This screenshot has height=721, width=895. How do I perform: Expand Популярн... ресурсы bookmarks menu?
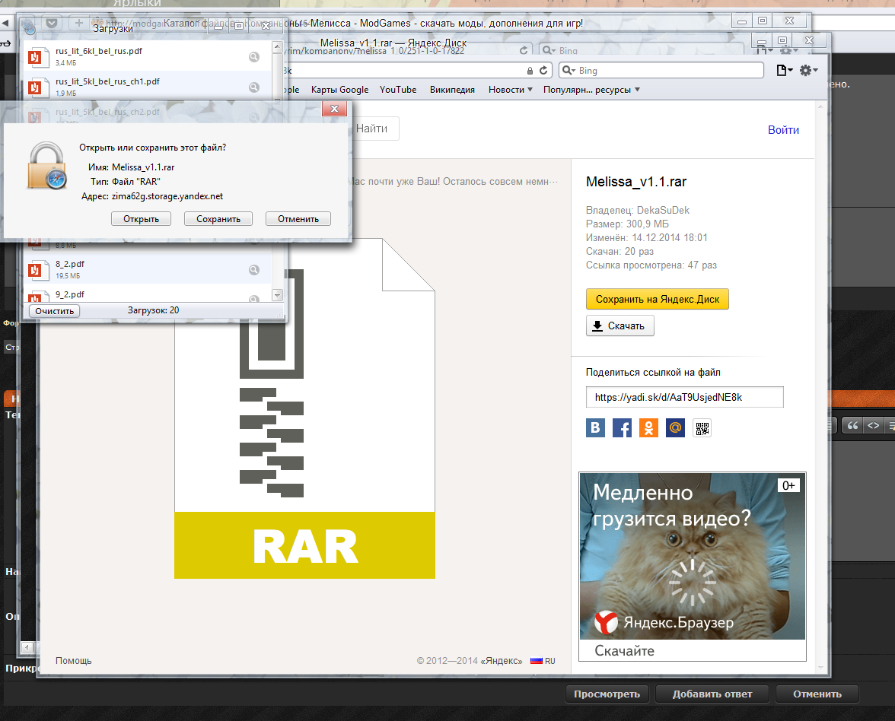pos(591,90)
